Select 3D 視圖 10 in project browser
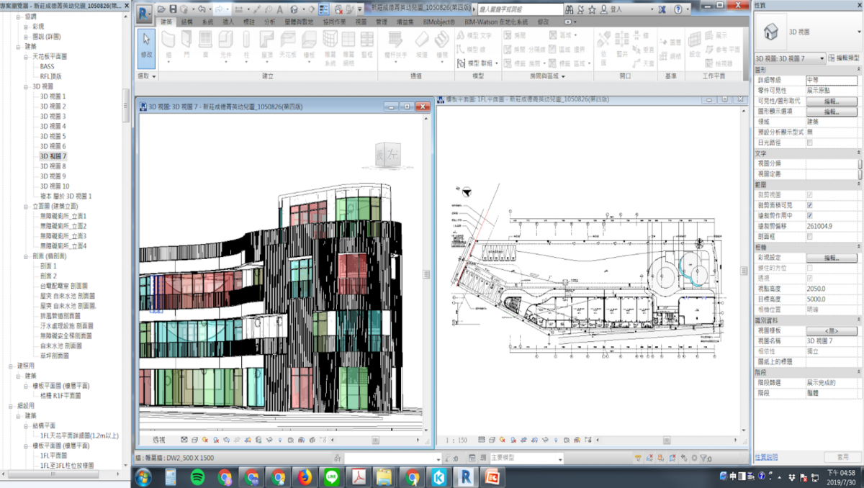 click(x=55, y=186)
